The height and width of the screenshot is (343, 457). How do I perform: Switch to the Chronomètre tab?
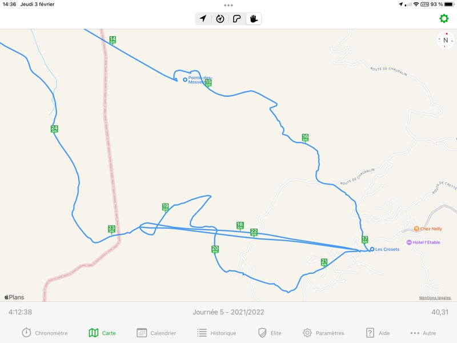click(x=45, y=333)
